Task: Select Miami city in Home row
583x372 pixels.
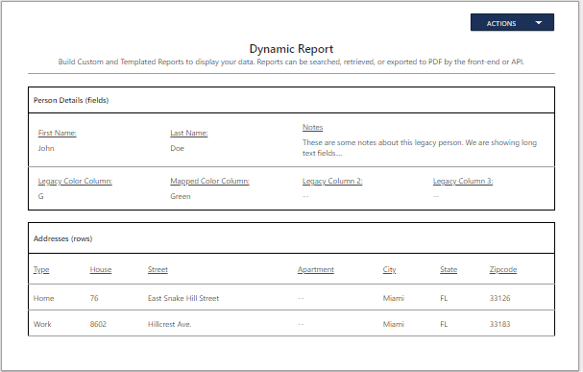Action: pos(394,298)
